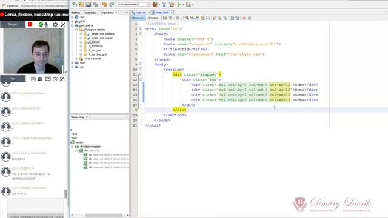The height and width of the screenshot is (218, 388).
Task: Toggle the microphone icon in video panel
Action: (46, 24)
